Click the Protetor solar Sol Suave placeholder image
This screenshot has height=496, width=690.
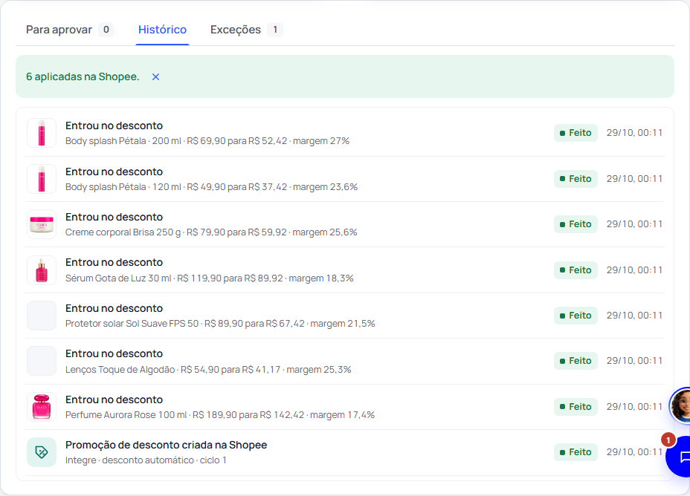[42, 316]
